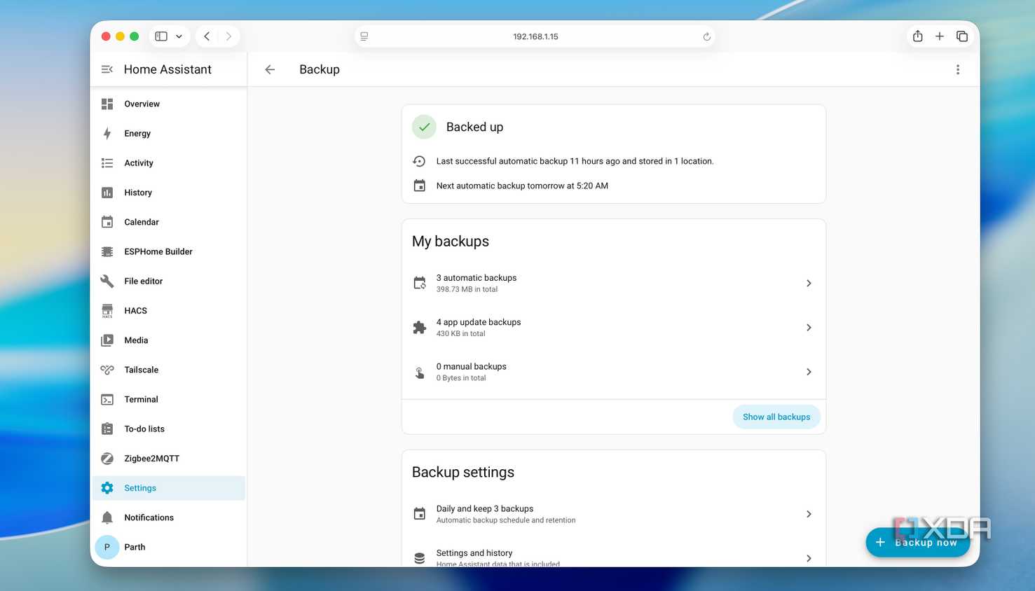Open History from the sidebar
This screenshot has width=1035, height=591.
click(169, 193)
